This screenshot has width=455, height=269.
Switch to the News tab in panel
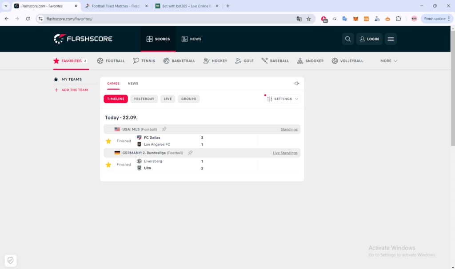click(133, 83)
